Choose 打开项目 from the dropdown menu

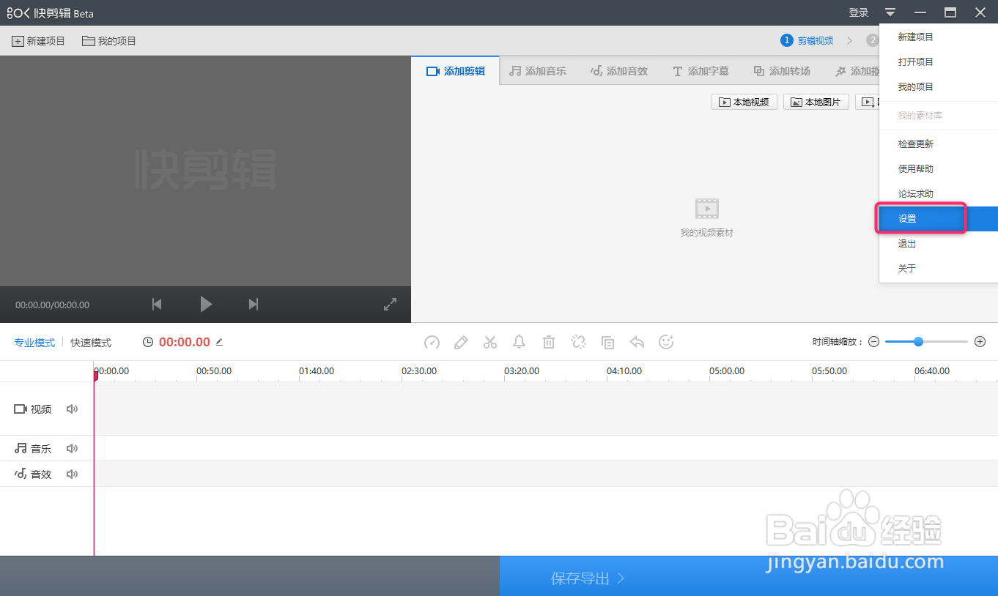click(x=939, y=62)
